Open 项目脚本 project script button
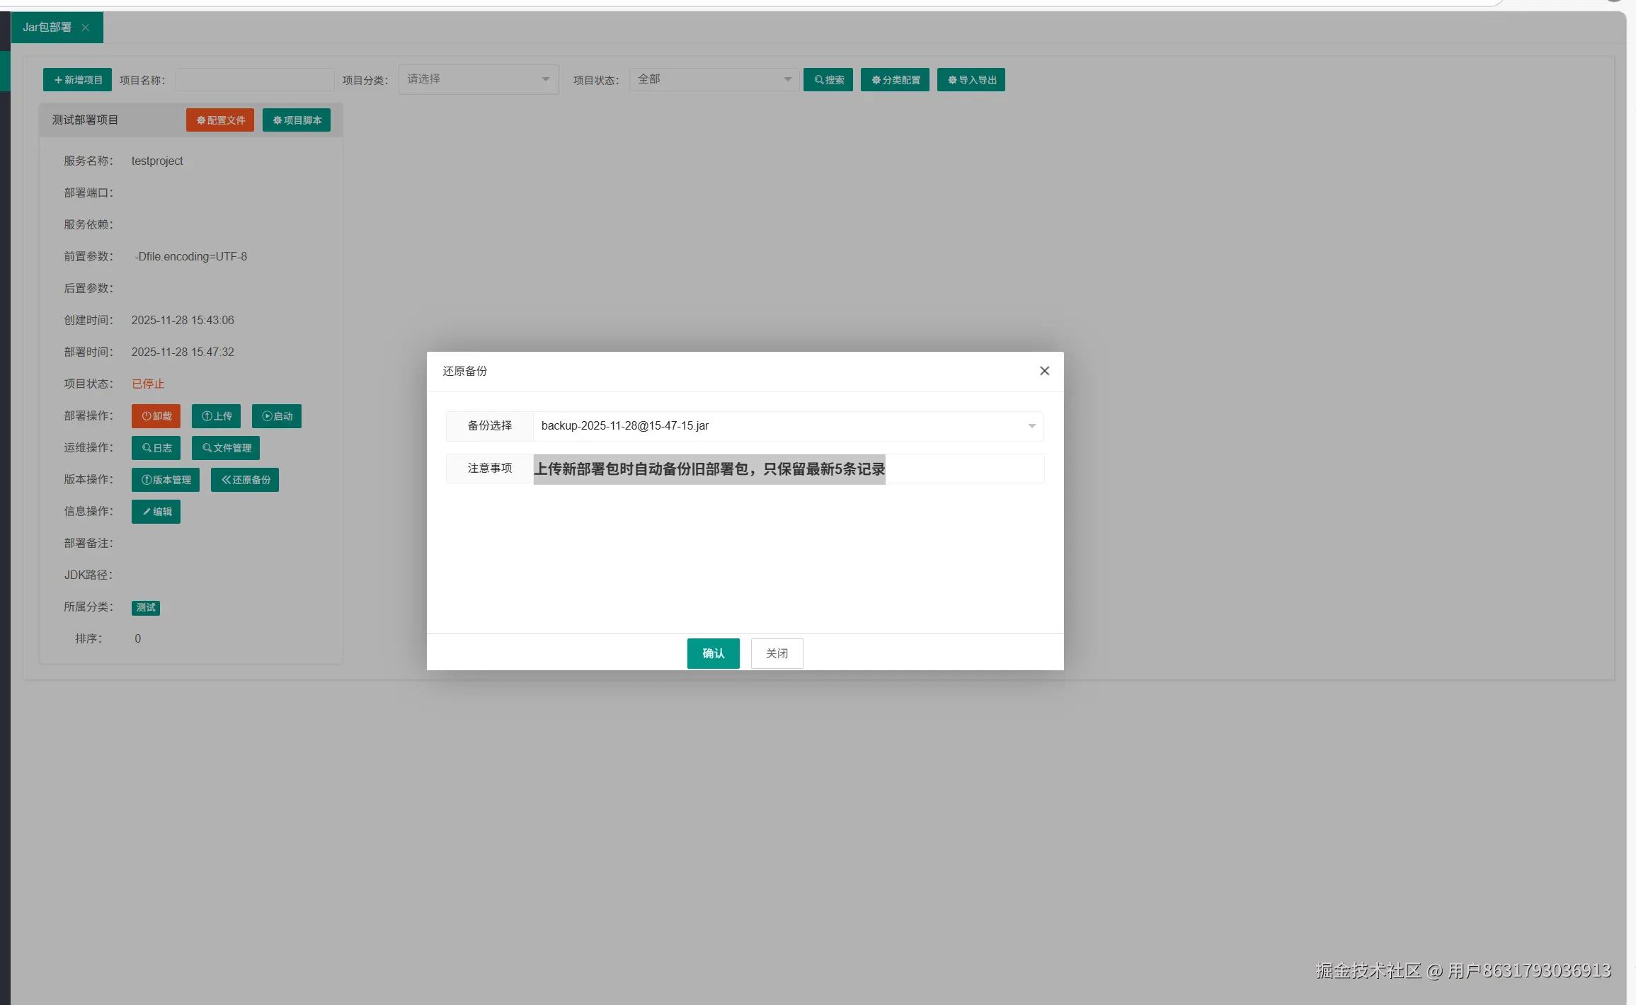 coord(297,120)
